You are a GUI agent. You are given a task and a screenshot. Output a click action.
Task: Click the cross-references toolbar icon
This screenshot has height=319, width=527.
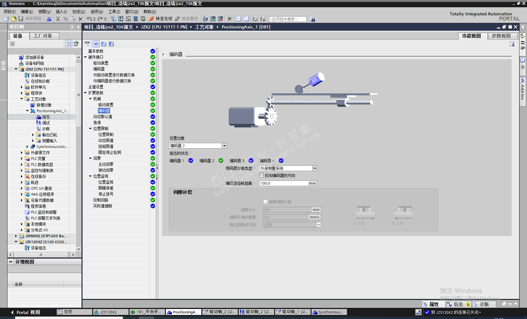click(229, 19)
